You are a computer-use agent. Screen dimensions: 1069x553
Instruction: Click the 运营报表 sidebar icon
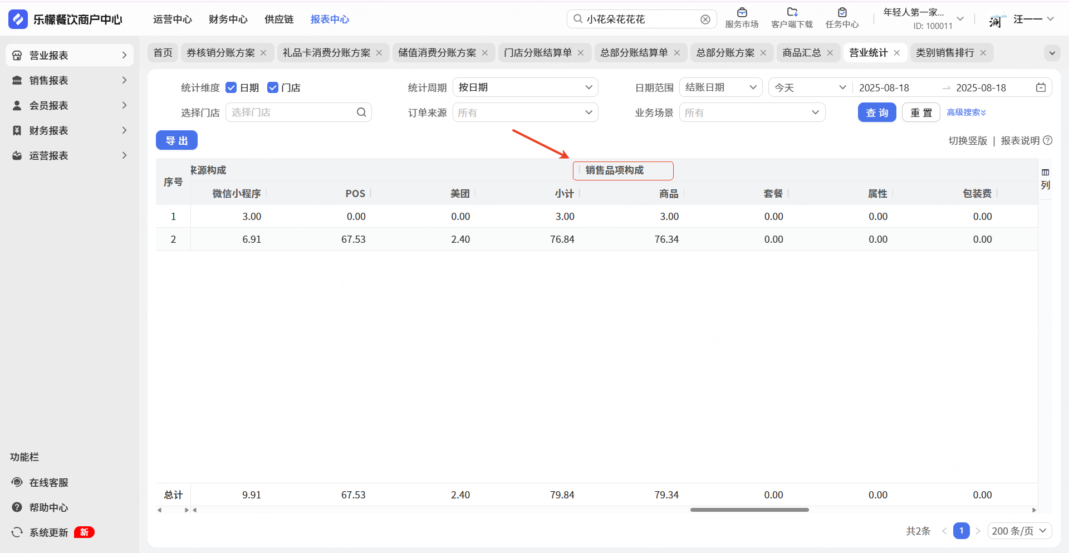pos(17,155)
